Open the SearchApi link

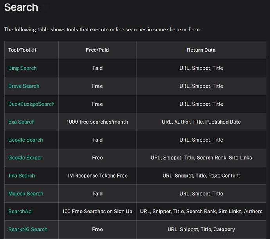[x=20, y=212]
